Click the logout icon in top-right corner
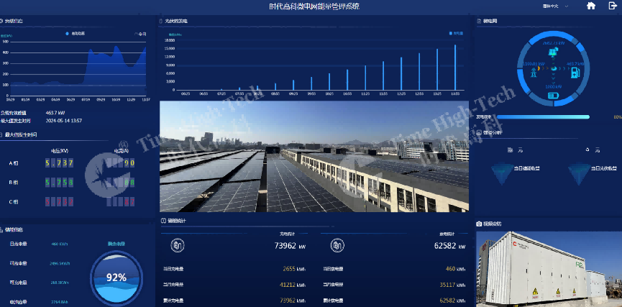 [x=612, y=6]
